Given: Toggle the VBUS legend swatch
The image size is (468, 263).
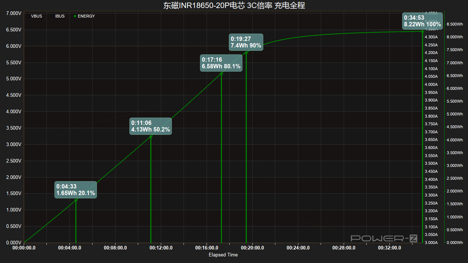Looking at the screenshot, I should click(28, 16).
